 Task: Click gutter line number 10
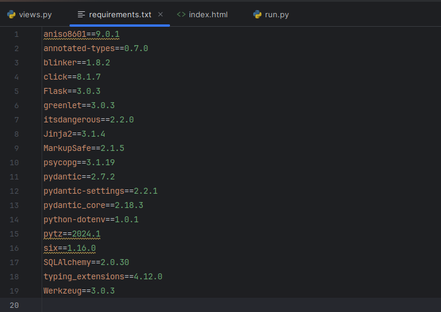point(14,163)
